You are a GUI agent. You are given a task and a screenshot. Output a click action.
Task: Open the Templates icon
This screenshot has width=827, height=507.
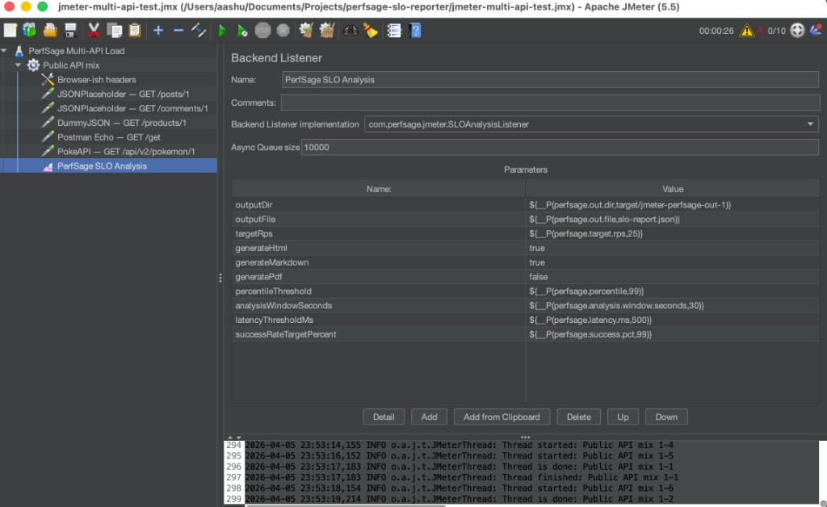tap(30, 31)
